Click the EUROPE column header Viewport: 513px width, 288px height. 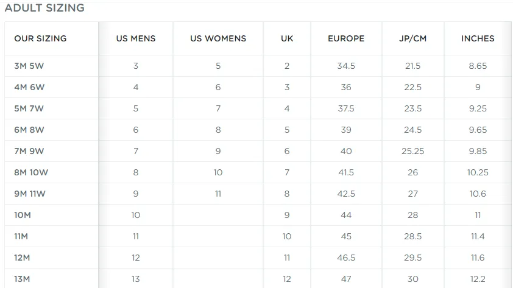pos(346,38)
